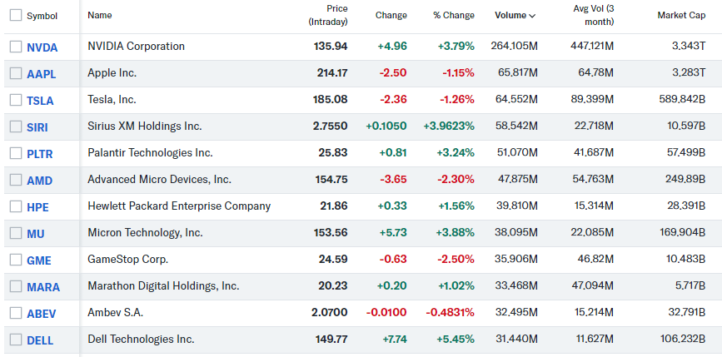The image size is (722, 357).
Task: Go to AMD quote page
Action: 39,180
